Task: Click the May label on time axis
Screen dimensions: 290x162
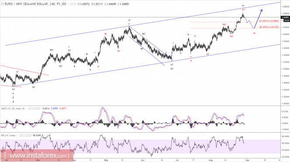Action: (106, 160)
